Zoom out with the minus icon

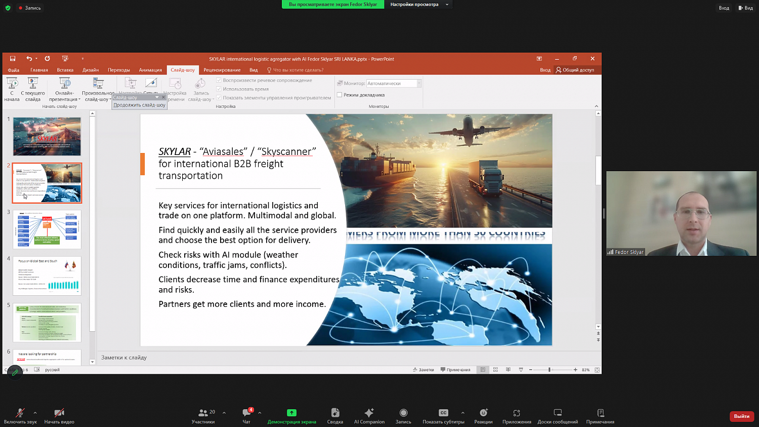pyautogui.click(x=530, y=370)
